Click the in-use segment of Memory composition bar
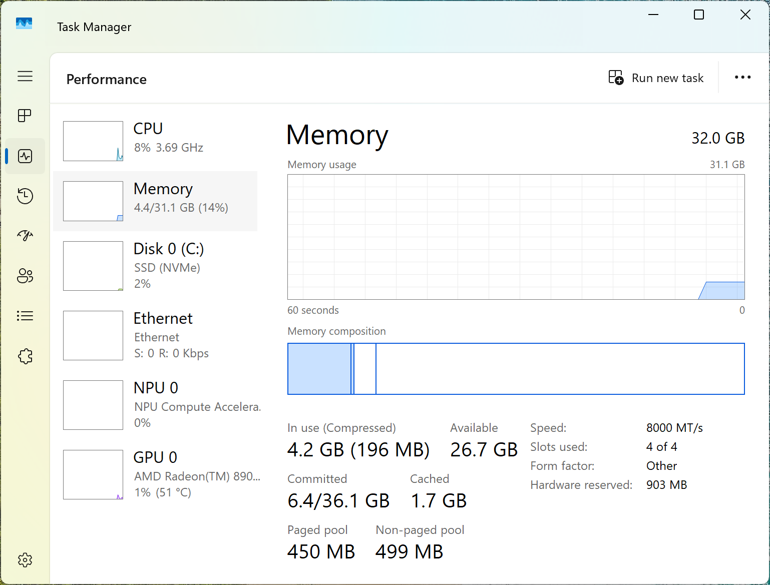The height and width of the screenshot is (585, 770). point(319,369)
